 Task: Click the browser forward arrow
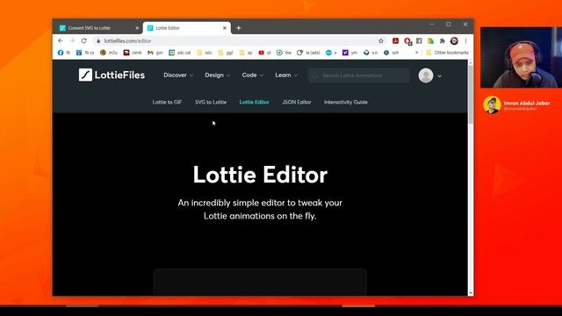[72, 41]
